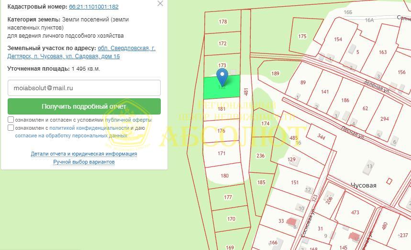Viewport: 411px width, 250px height.
Task: Click the 'Чусовая' settlement label
Action: [363, 186]
